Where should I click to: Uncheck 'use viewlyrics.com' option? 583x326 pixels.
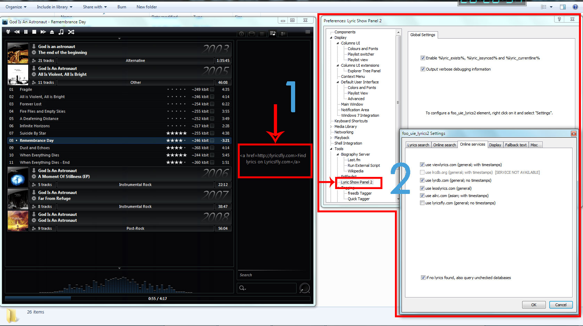(422, 165)
